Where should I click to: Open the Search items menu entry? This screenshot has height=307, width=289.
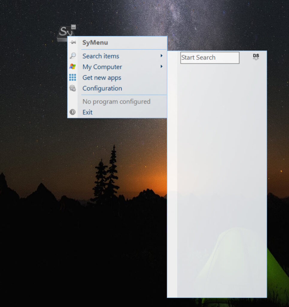pos(117,56)
